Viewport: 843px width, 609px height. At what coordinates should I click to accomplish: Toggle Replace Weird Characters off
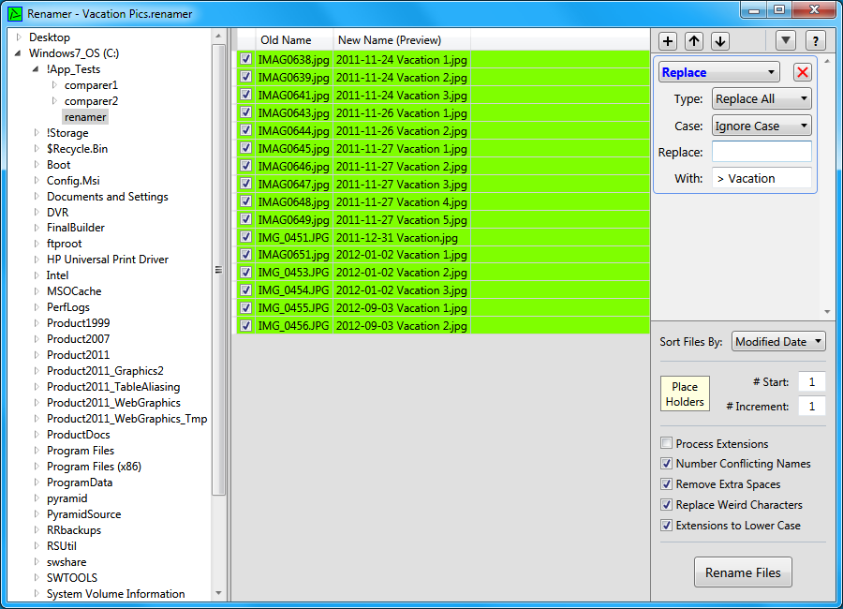pyautogui.click(x=666, y=504)
